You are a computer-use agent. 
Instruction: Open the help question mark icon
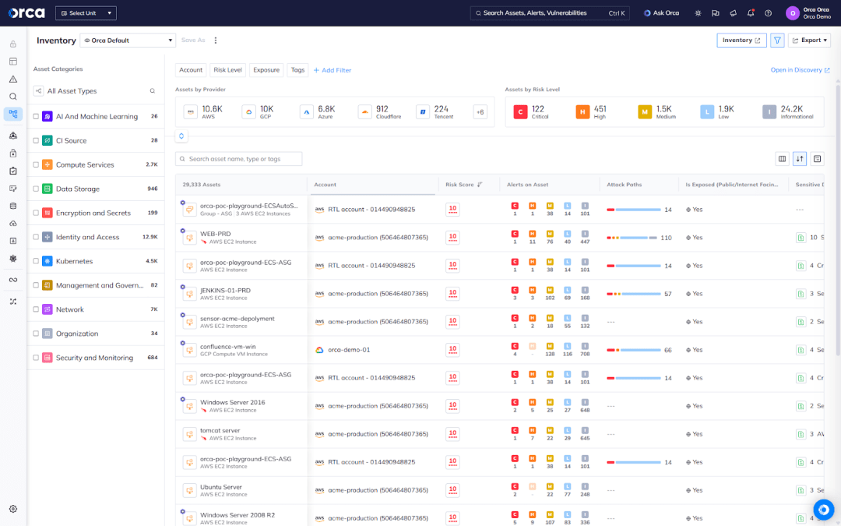coord(767,12)
